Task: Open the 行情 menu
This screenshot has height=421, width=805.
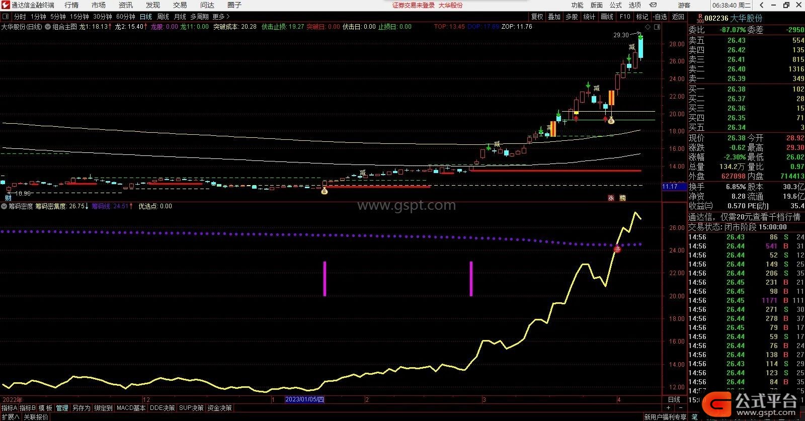Action: point(71,5)
